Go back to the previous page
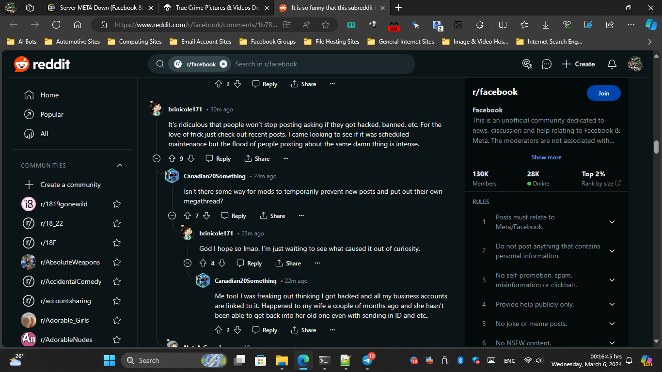The height and width of the screenshot is (372, 662). (14, 25)
